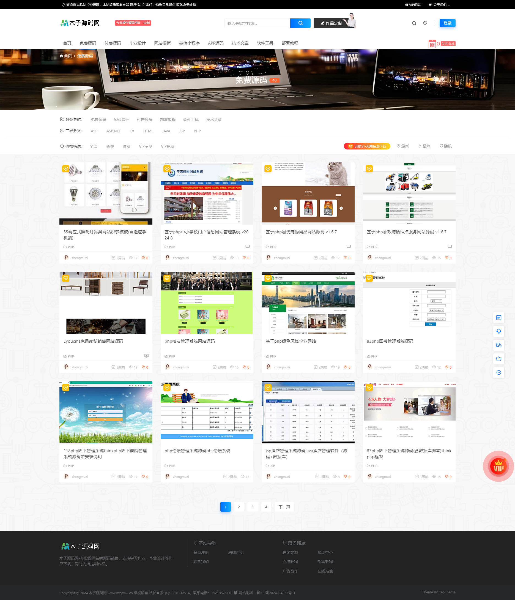Open customer service headset sidebar icon
The image size is (515, 600).
tap(498, 331)
